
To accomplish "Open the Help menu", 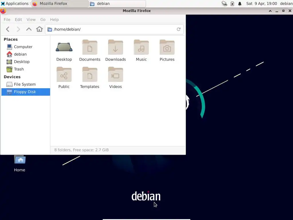I will (x=54, y=19).
